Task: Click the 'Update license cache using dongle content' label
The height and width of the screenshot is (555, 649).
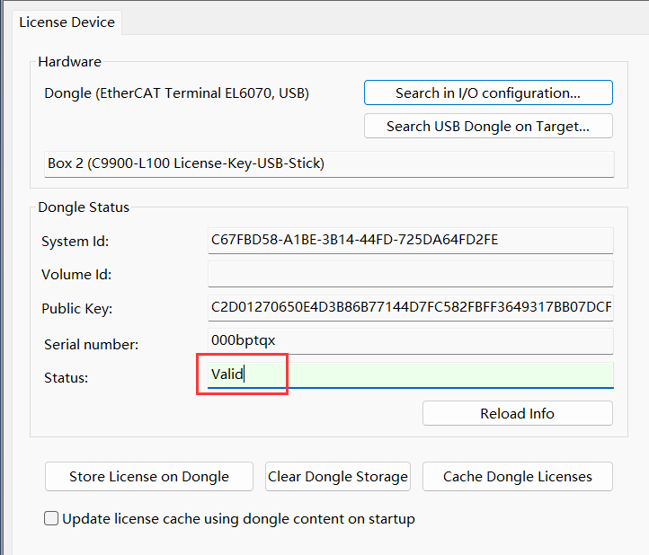Action: click(238, 518)
